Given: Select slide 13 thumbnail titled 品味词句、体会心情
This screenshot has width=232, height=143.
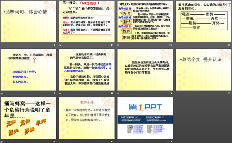Looking at the screenshot, I should pyautogui.click(x=28, y=21).
